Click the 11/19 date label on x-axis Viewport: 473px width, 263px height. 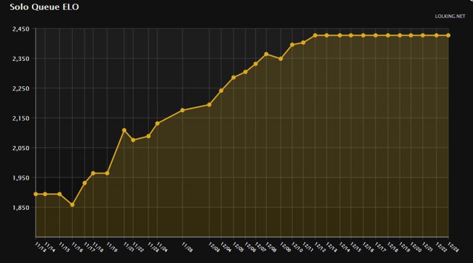(112, 245)
